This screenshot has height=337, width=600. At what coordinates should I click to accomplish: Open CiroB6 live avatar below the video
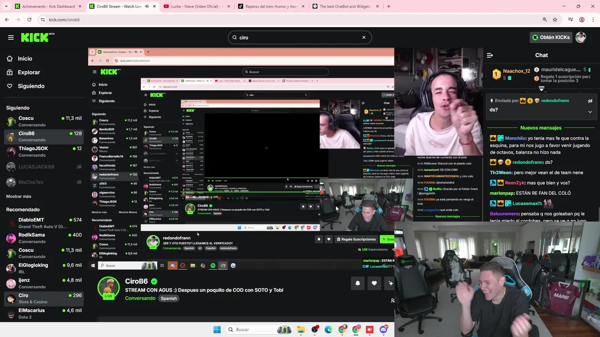(x=108, y=288)
